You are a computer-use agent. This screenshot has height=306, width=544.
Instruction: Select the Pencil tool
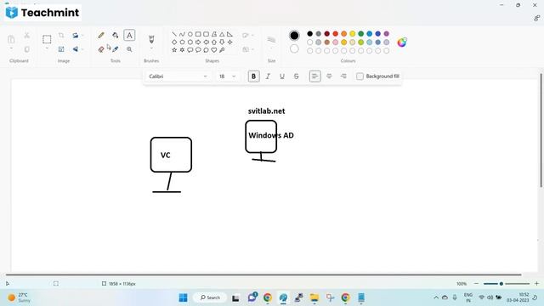click(x=101, y=35)
